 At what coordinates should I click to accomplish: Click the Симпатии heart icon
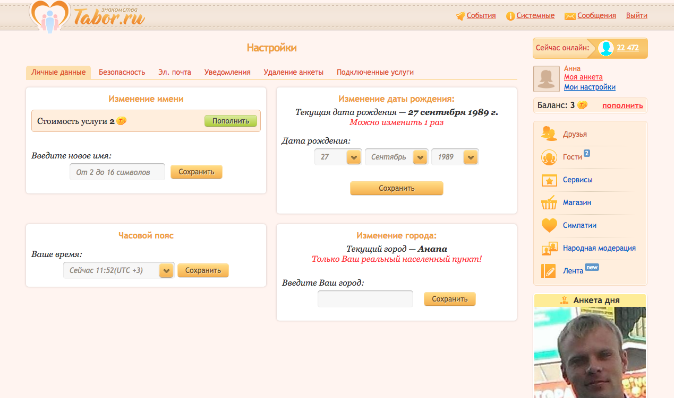(x=549, y=226)
